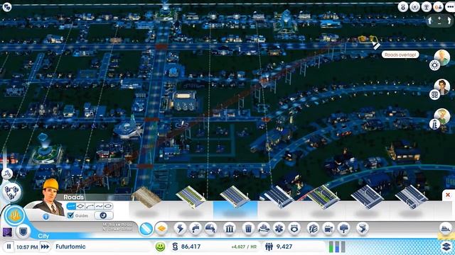
Task: Zoom in with plus button
Action: pos(439,18)
